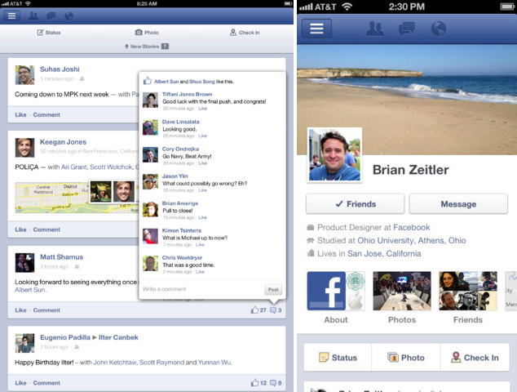Tap Keegan Jones's avatar

[24, 148]
